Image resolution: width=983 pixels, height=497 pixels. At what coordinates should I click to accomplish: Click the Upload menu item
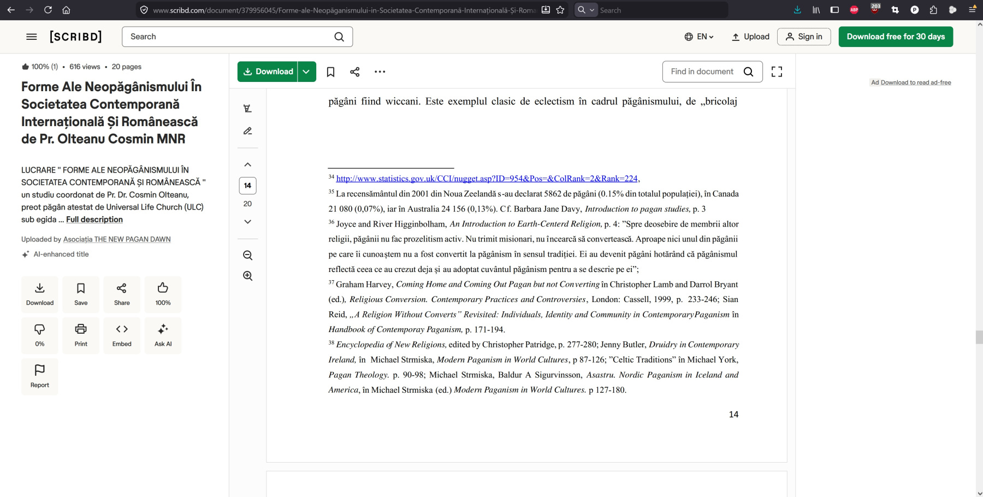point(750,37)
